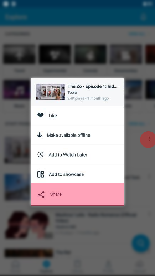
Task: Select the highlighted blue bottom navigation tab
Action: (47, 266)
